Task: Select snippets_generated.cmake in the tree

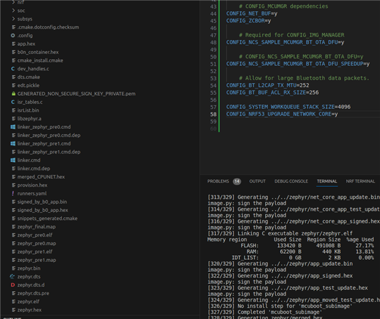Action: point(47,219)
